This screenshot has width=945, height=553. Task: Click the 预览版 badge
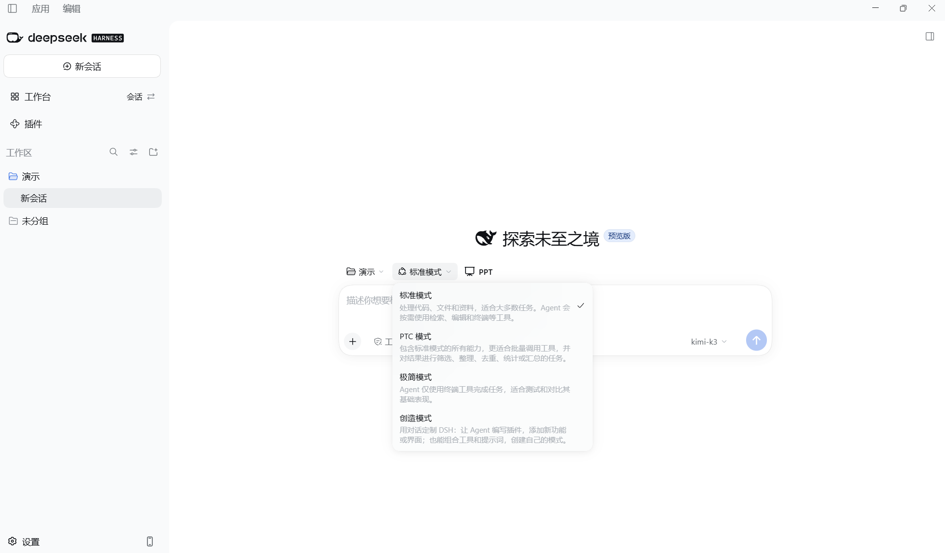[619, 236]
